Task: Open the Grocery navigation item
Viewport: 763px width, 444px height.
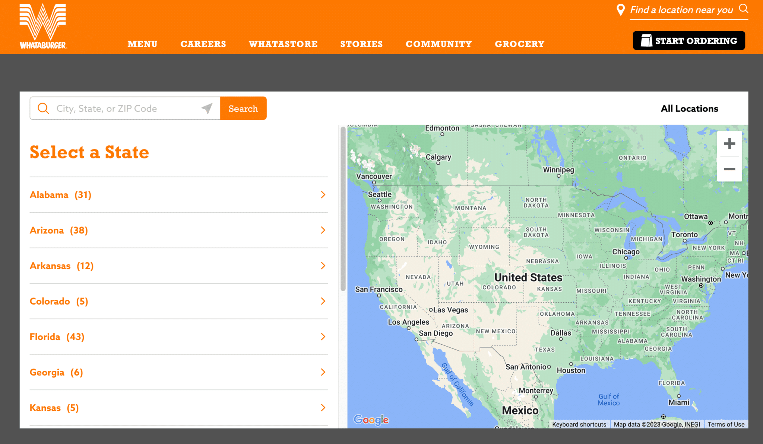Action: (520, 44)
